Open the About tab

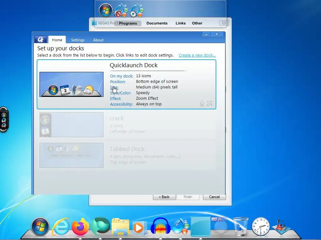pyautogui.click(x=98, y=40)
